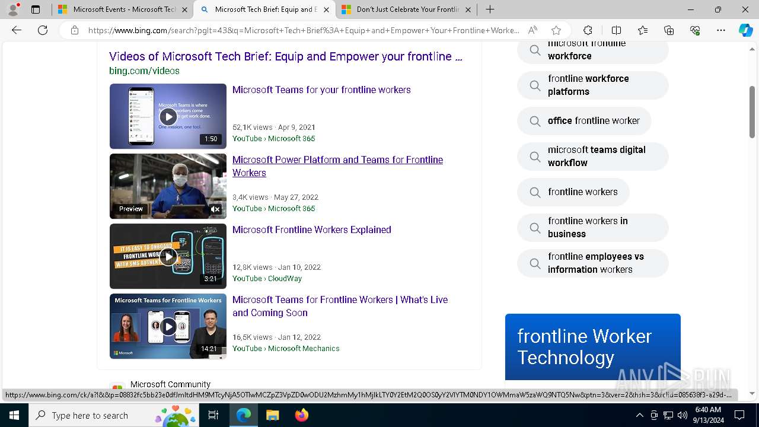Open the Favorites list icon
This screenshot has width=759, height=427.
point(643,30)
